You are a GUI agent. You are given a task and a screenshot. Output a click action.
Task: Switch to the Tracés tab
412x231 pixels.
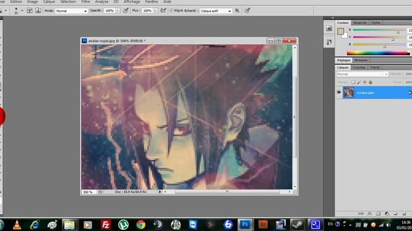click(x=375, y=67)
